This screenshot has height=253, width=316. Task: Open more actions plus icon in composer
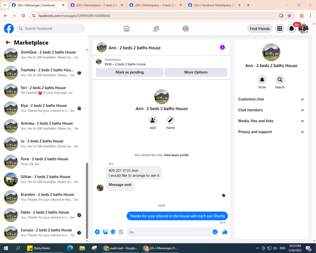pyautogui.click(x=97, y=232)
